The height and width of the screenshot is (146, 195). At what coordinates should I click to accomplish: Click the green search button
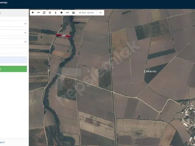(13, 69)
